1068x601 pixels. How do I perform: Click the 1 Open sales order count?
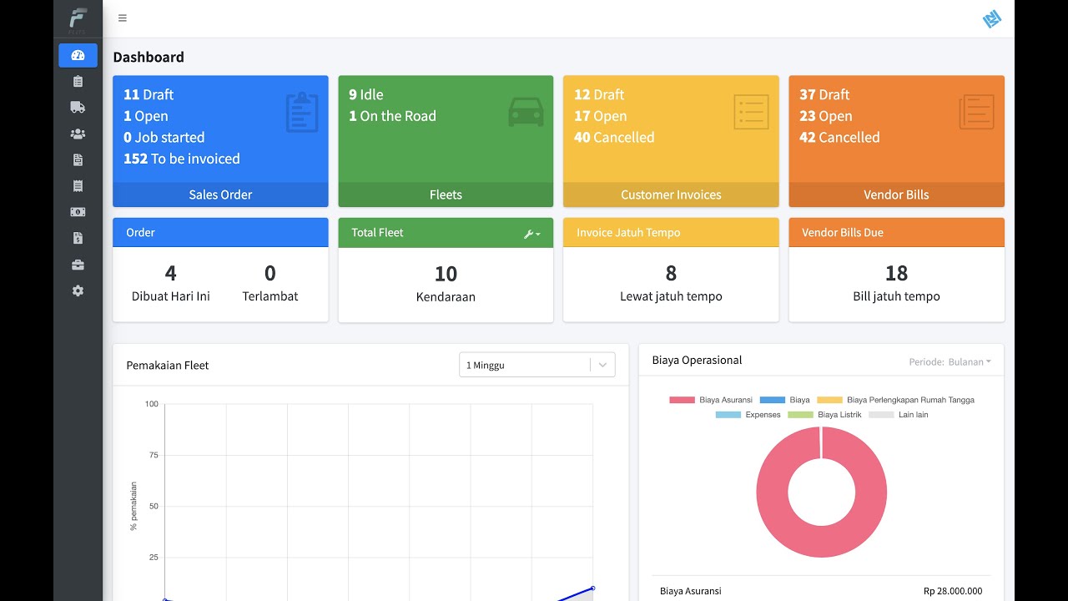click(146, 116)
